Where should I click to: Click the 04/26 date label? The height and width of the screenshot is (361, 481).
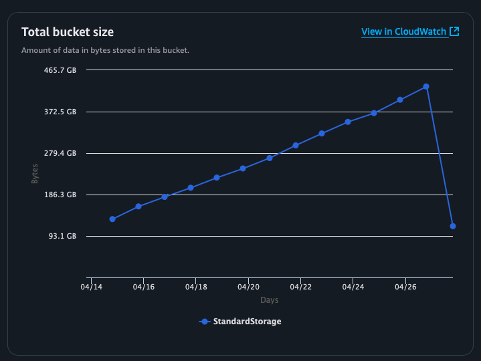[x=405, y=287]
